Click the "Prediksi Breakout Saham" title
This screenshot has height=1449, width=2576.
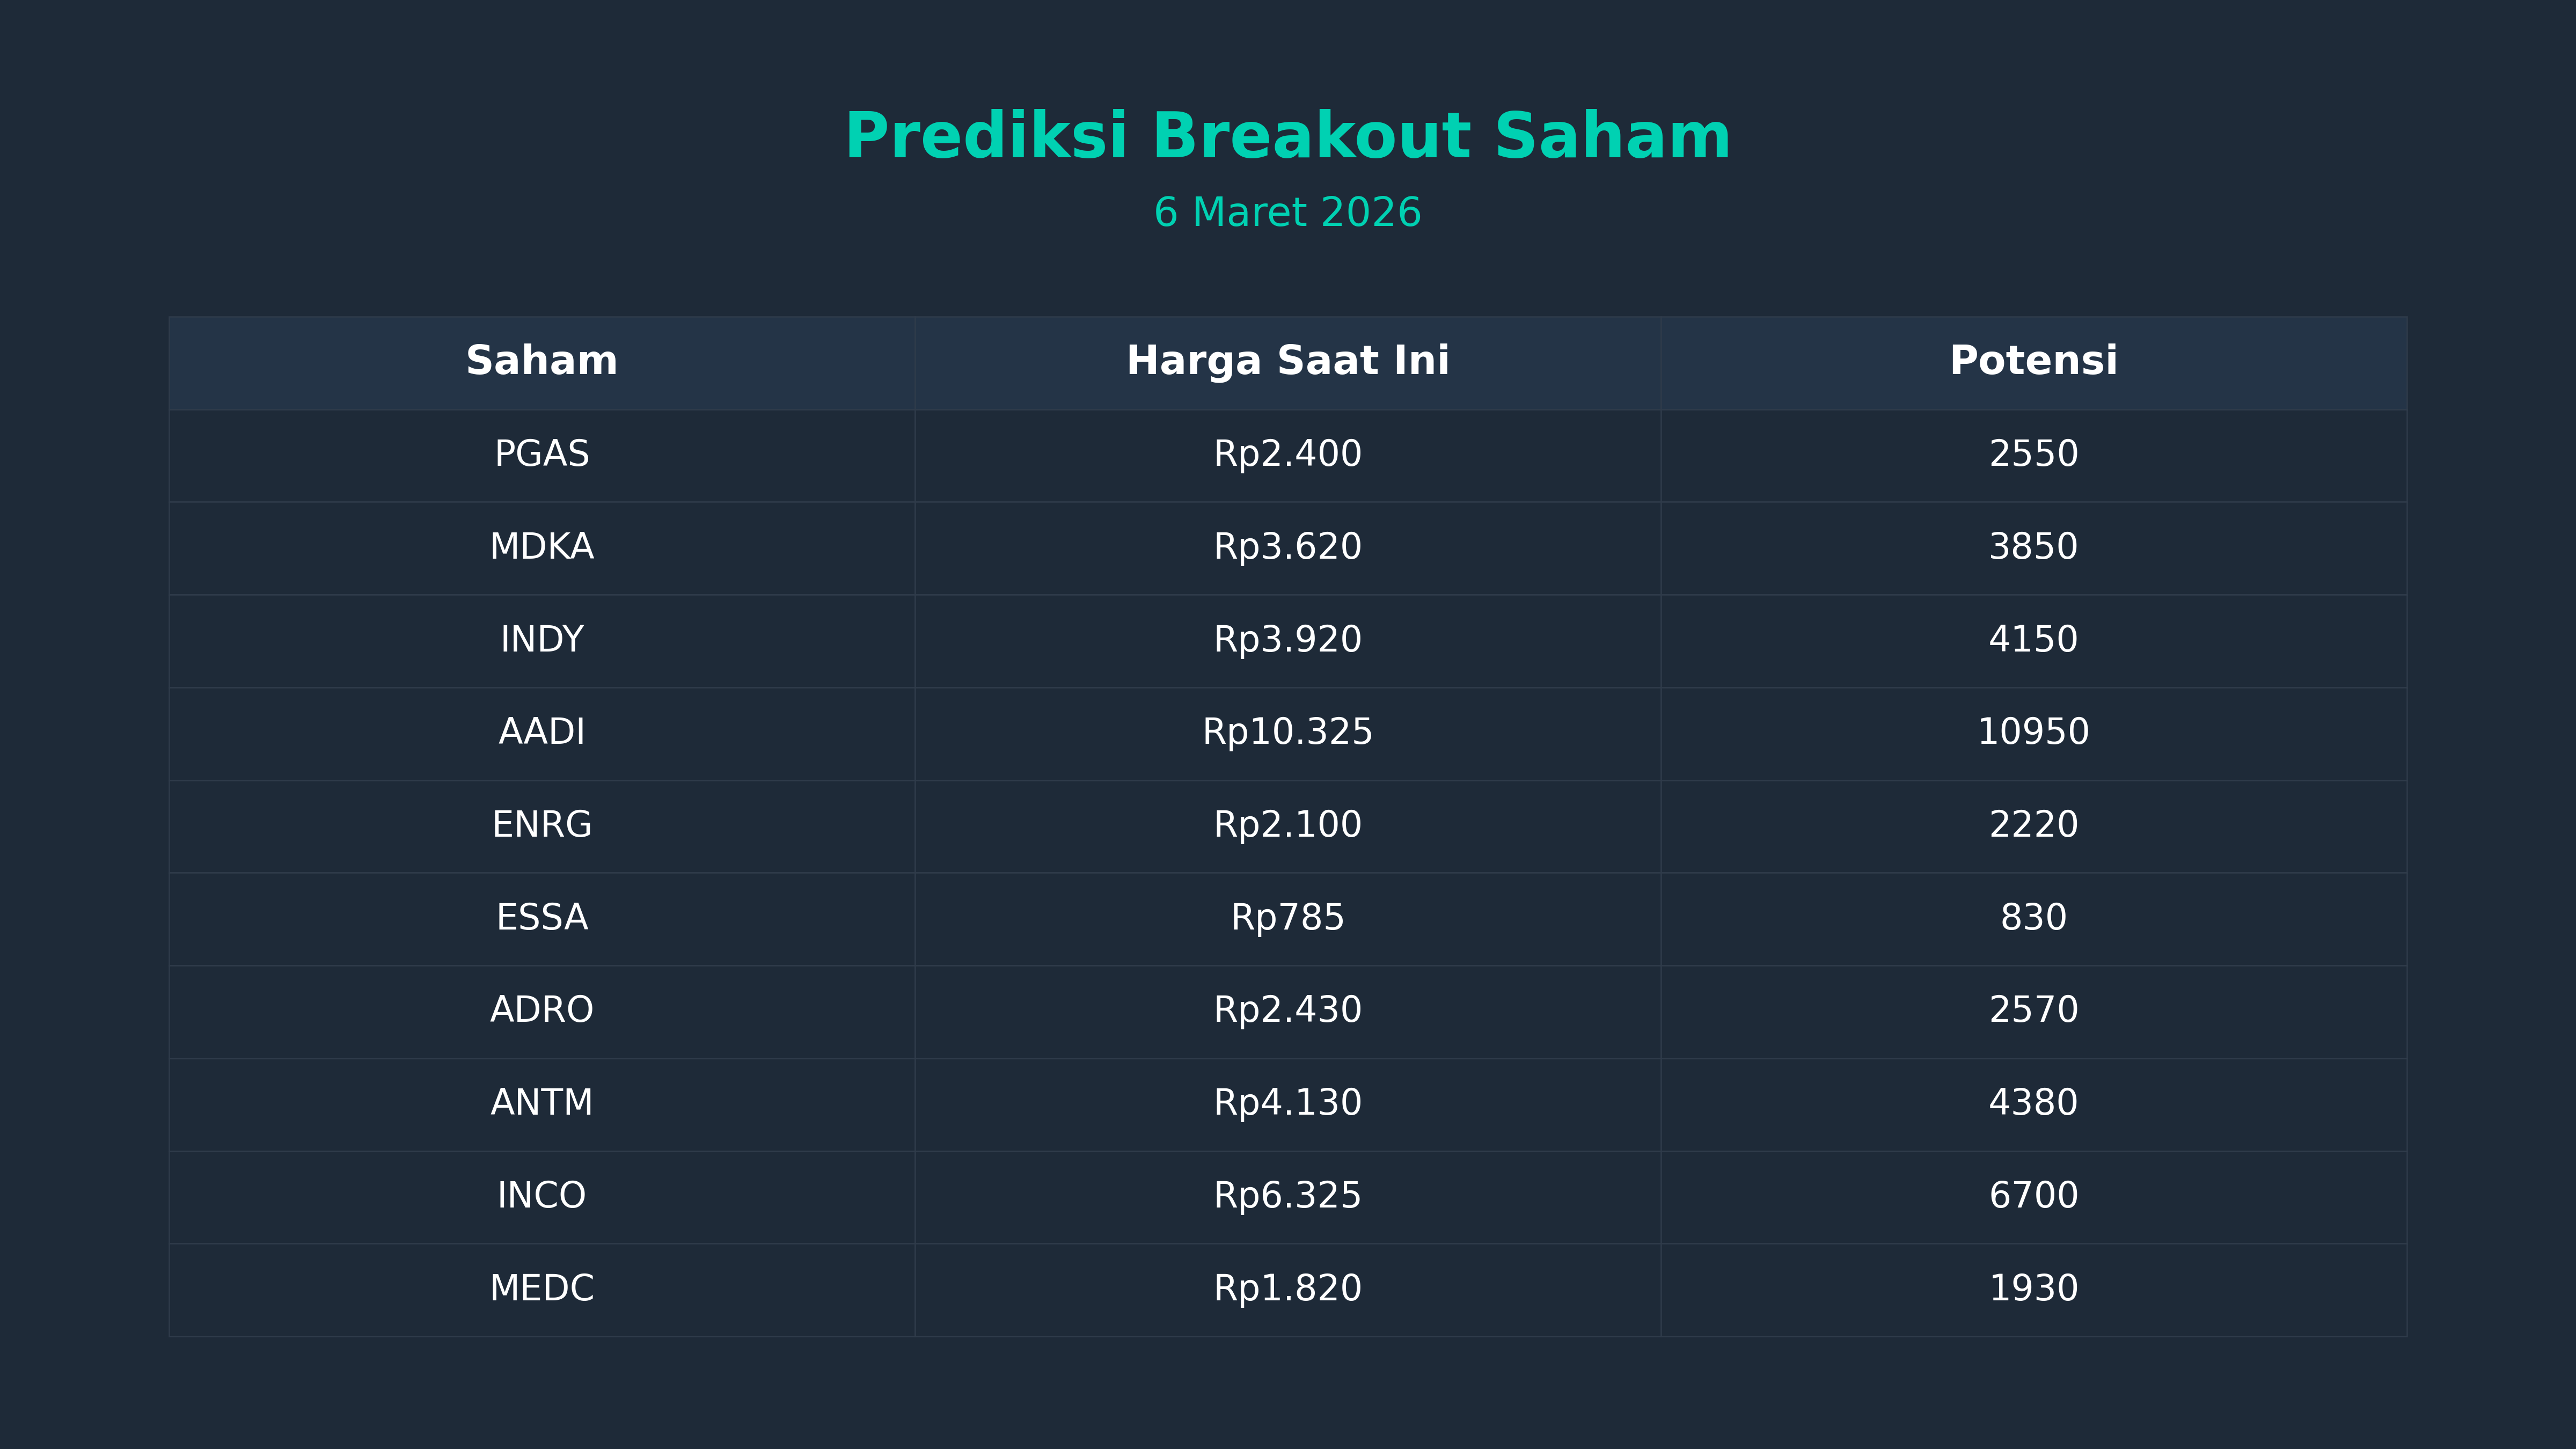click(x=1287, y=136)
